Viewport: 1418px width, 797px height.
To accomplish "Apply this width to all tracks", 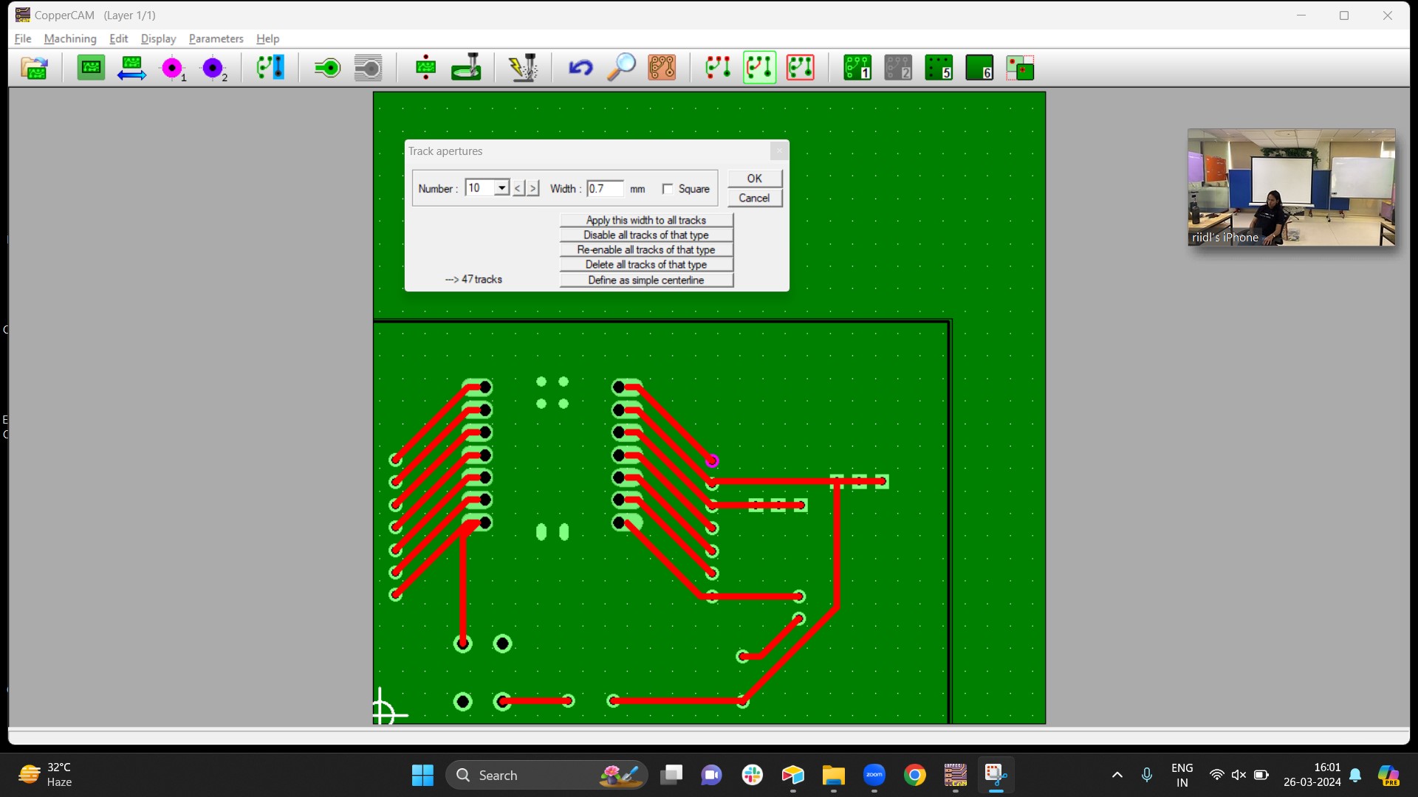I will (646, 221).
